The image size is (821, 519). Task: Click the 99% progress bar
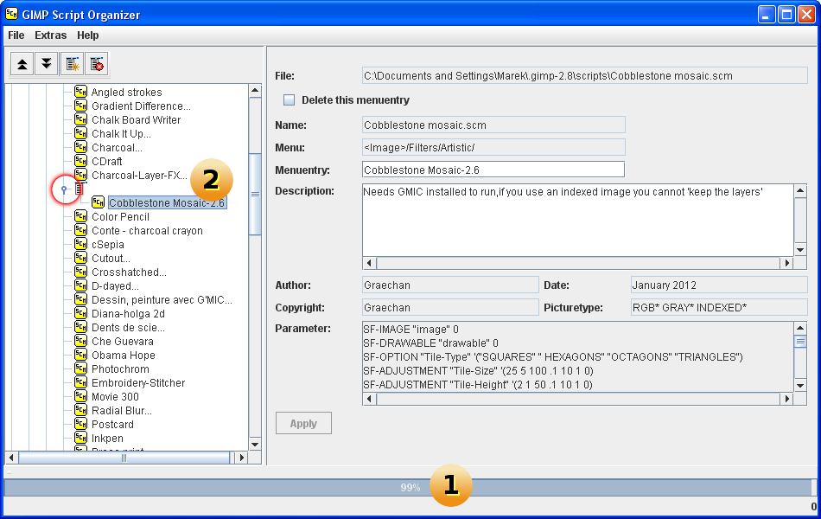click(409, 488)
